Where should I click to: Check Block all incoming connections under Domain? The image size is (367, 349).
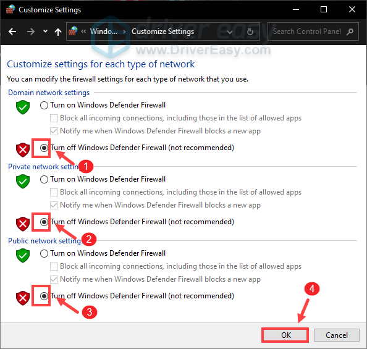pyautogui.click(x=54, y=118)
